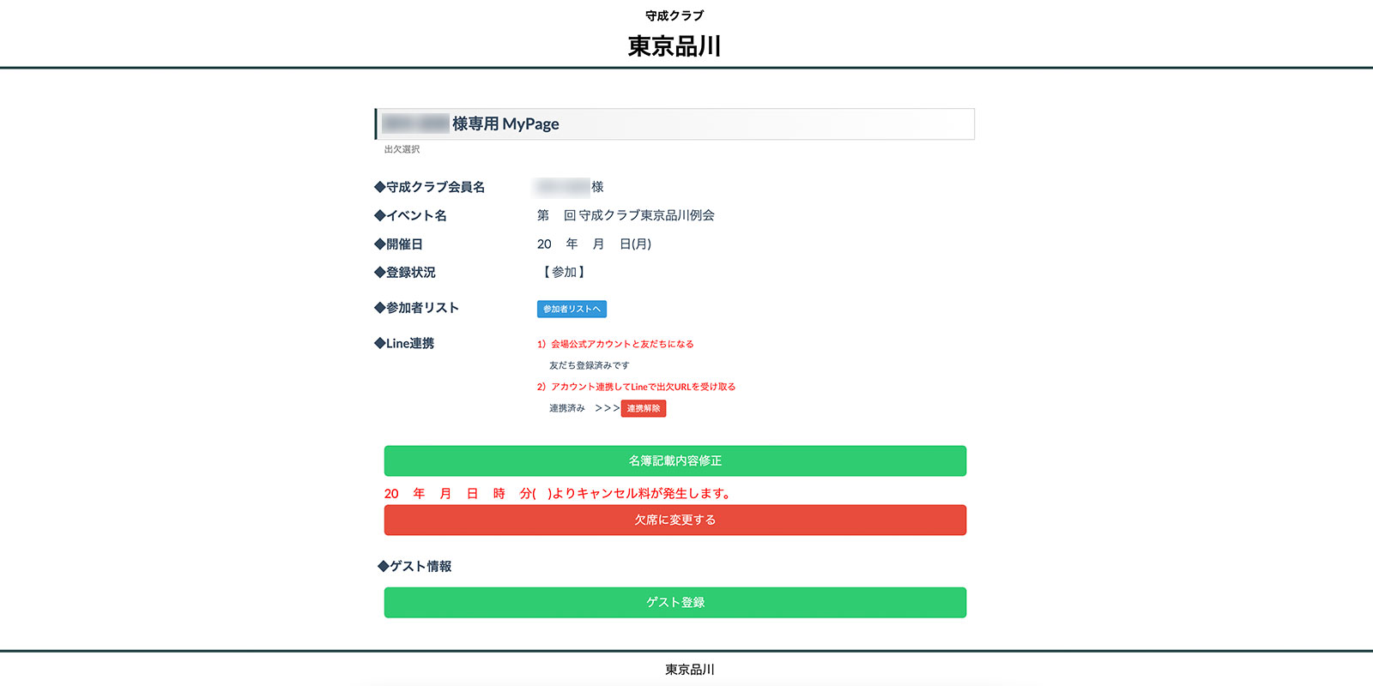Click the 東京品川 footer text
This screenshot has width=1373, height=686.
tap(690, 670)
